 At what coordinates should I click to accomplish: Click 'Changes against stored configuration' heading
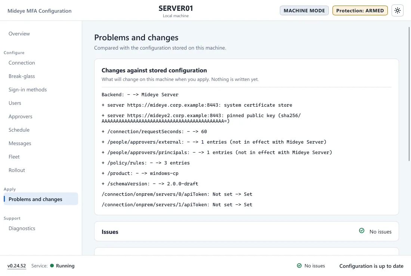(154, 70)
